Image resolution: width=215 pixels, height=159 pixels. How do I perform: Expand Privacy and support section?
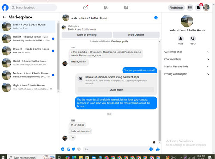pyautogui.click(x=187, y=74)
